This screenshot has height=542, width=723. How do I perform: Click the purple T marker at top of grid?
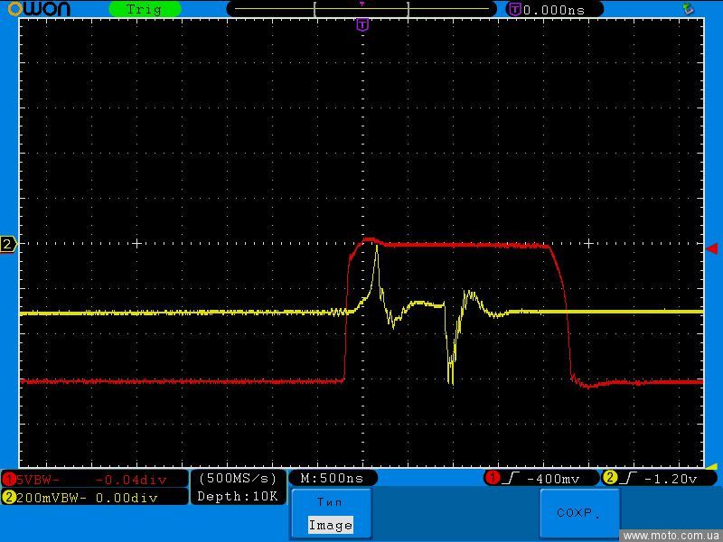[362, 25]
